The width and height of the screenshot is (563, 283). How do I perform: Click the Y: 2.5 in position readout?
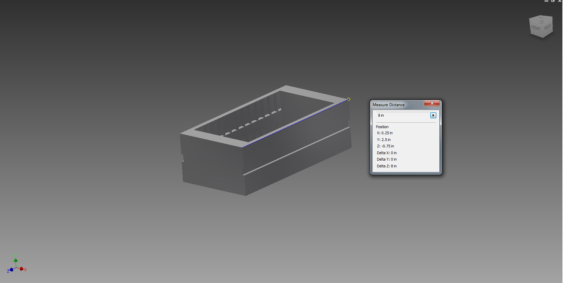[384, 140]
